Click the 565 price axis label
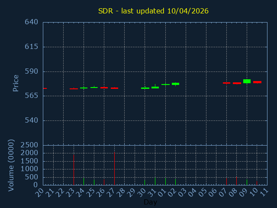Image resolution: width=277 pixels, height=208 pixels. [32, 96]
